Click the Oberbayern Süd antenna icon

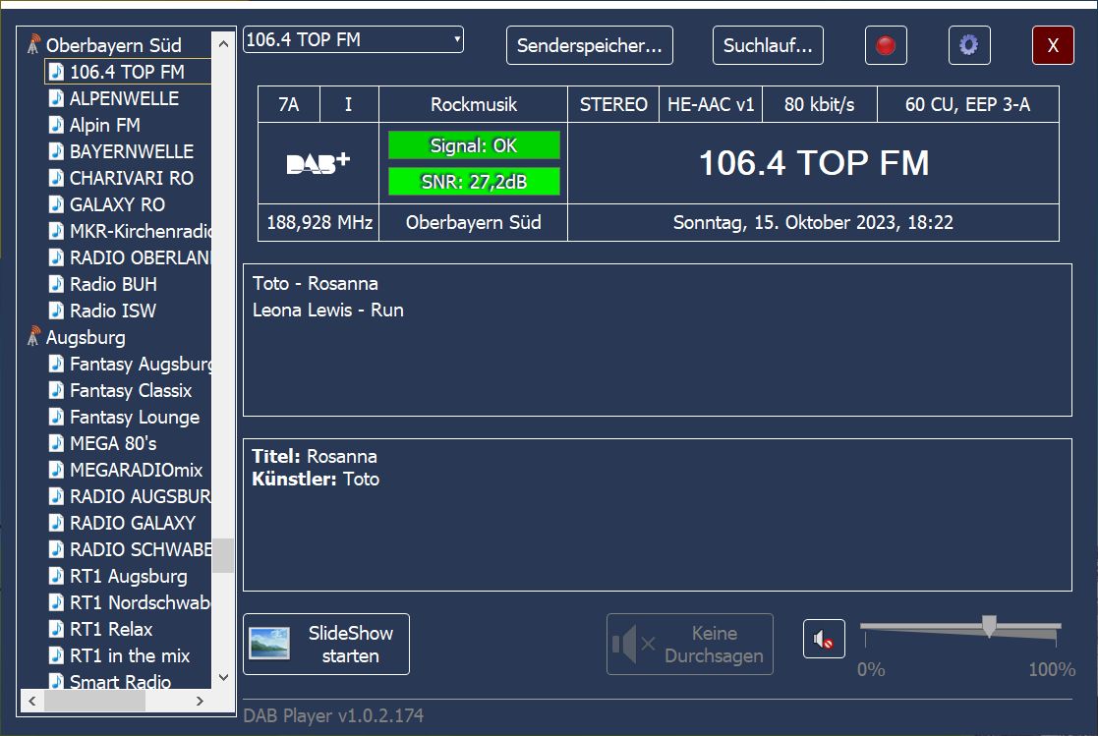[x=34, y=45]
